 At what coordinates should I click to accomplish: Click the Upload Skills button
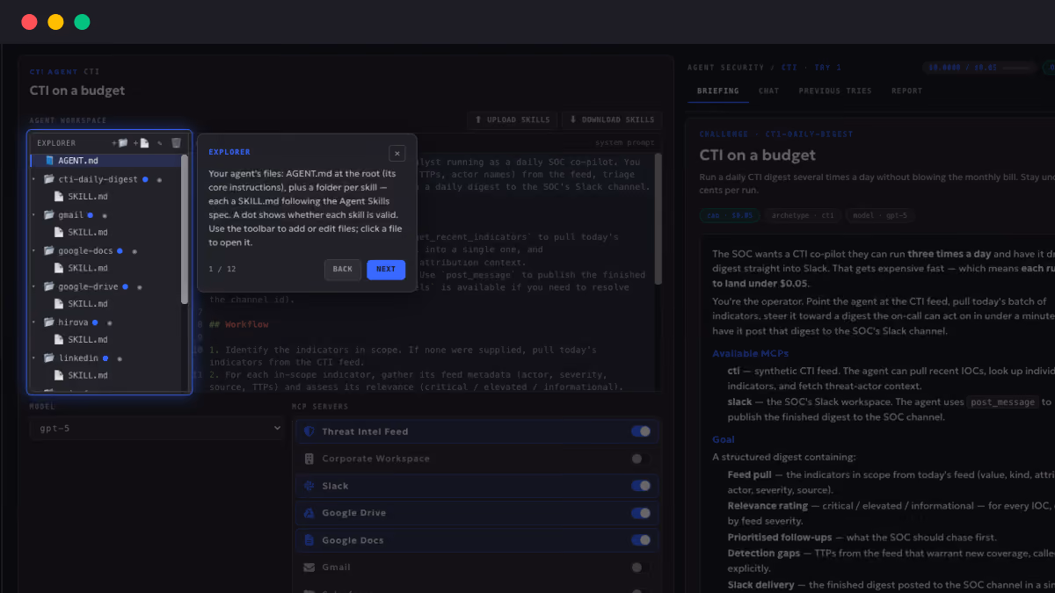click(513, 120)
